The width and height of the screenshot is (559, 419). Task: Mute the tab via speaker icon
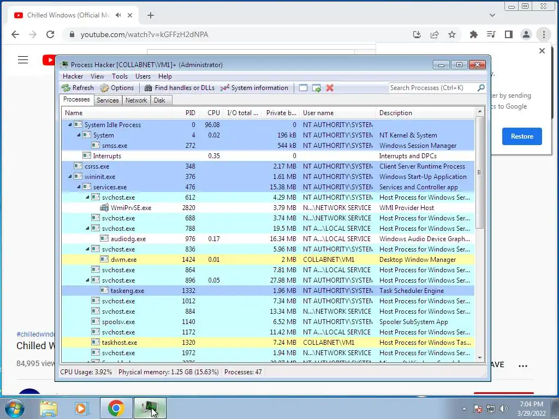click(118, 15)
